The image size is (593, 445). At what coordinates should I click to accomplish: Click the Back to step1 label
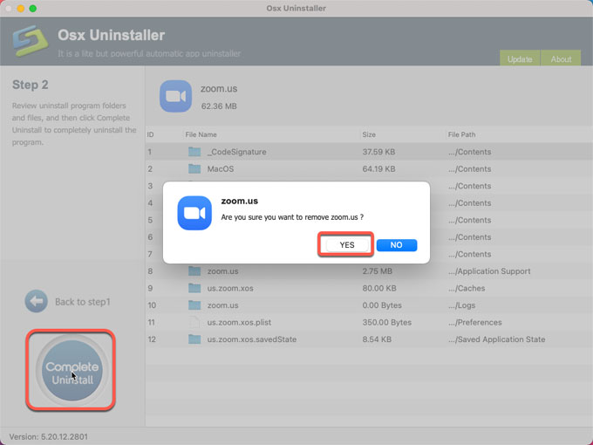tap(83, 302)
